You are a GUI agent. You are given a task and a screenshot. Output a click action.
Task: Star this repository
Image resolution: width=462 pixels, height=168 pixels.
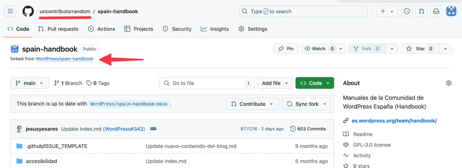[420, 49]
